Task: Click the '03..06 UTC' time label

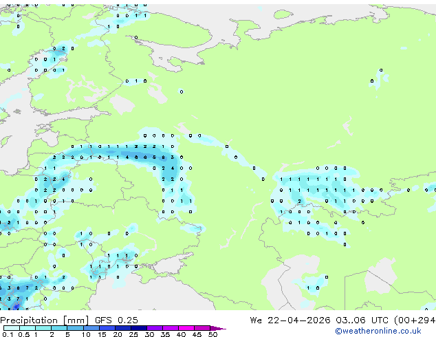Action: pos(362,320)
